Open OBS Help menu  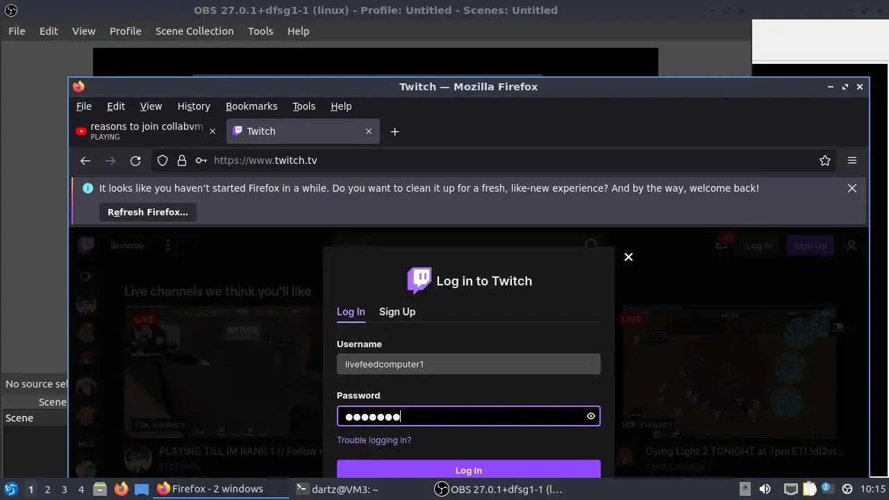click(298, 31)
